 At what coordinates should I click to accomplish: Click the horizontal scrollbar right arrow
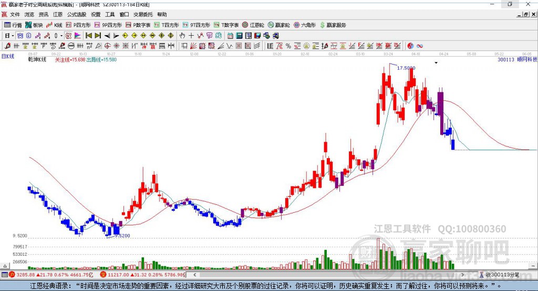click(462, 275)
